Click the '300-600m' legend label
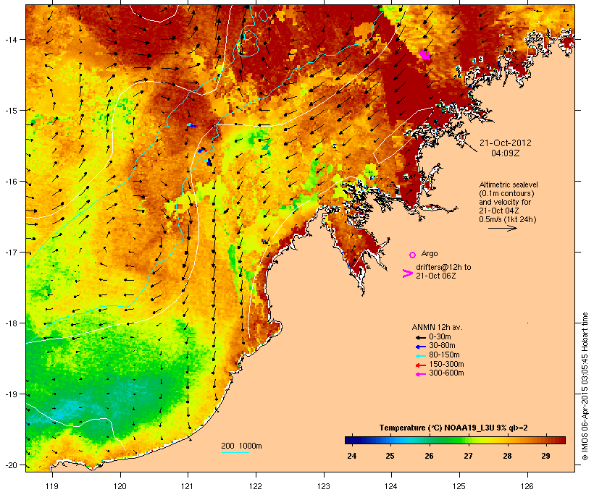The image size is (594, 492). (x=446, y=373)
